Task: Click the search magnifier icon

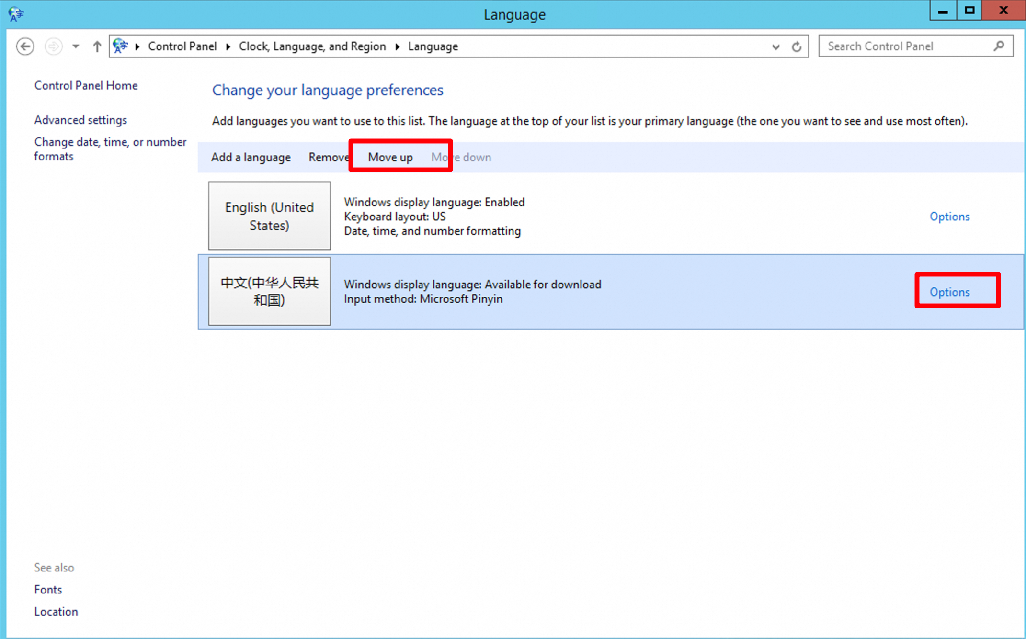Action: click(x=999, y=46)
